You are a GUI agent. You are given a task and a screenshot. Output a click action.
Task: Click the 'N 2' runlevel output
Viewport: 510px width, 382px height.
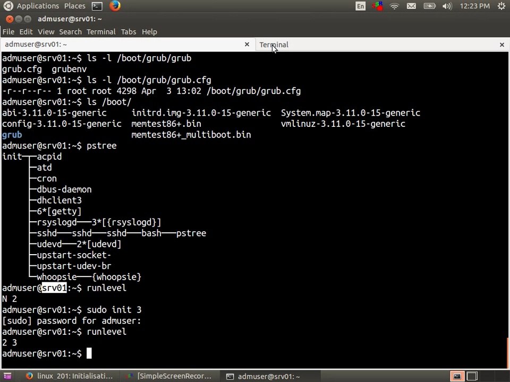point(10,299)
